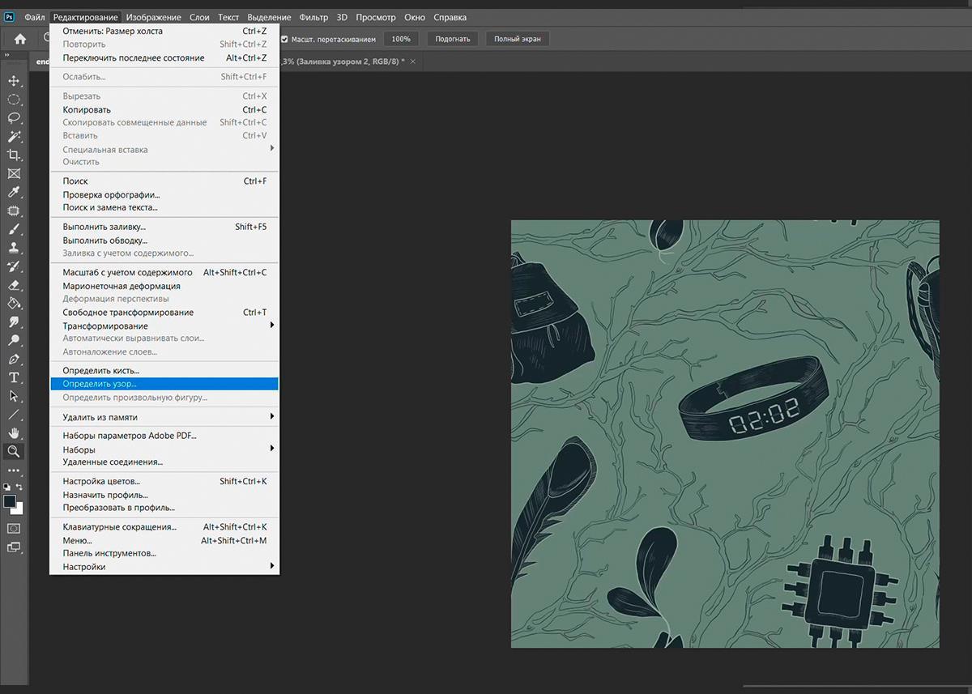This screenshot has width=972, height=694.
Task: Select the Hand tool
Action: [14, 432]
